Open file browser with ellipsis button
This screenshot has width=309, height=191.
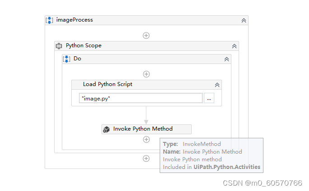pyautogui.click(x=209, y=98)
